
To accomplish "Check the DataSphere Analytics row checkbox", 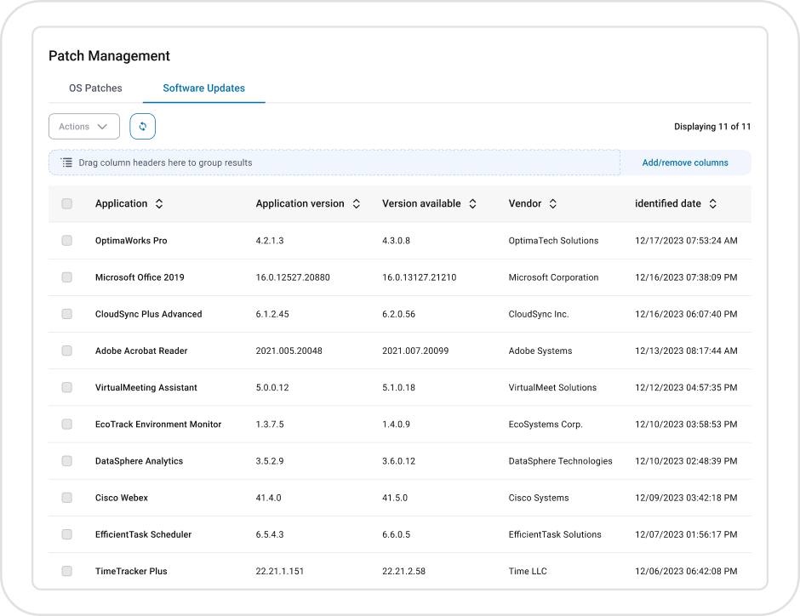I will 67,461.
